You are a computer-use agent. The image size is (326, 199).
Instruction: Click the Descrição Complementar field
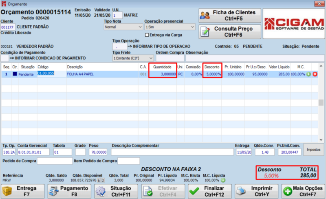[x=172, y=152]
